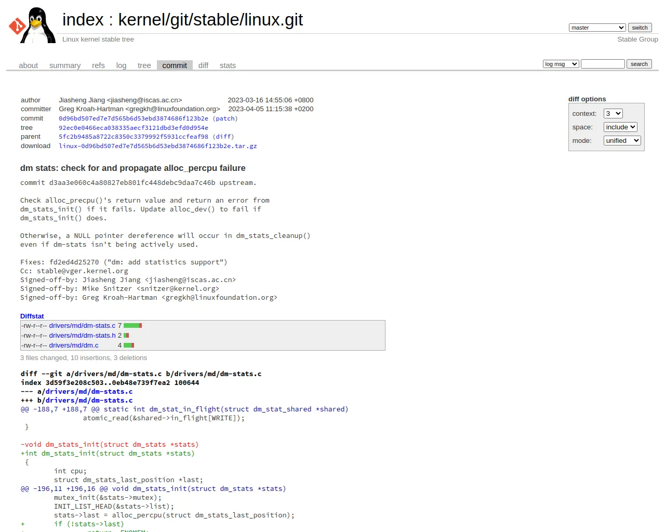Click the search button

click(x=639, y=64)
